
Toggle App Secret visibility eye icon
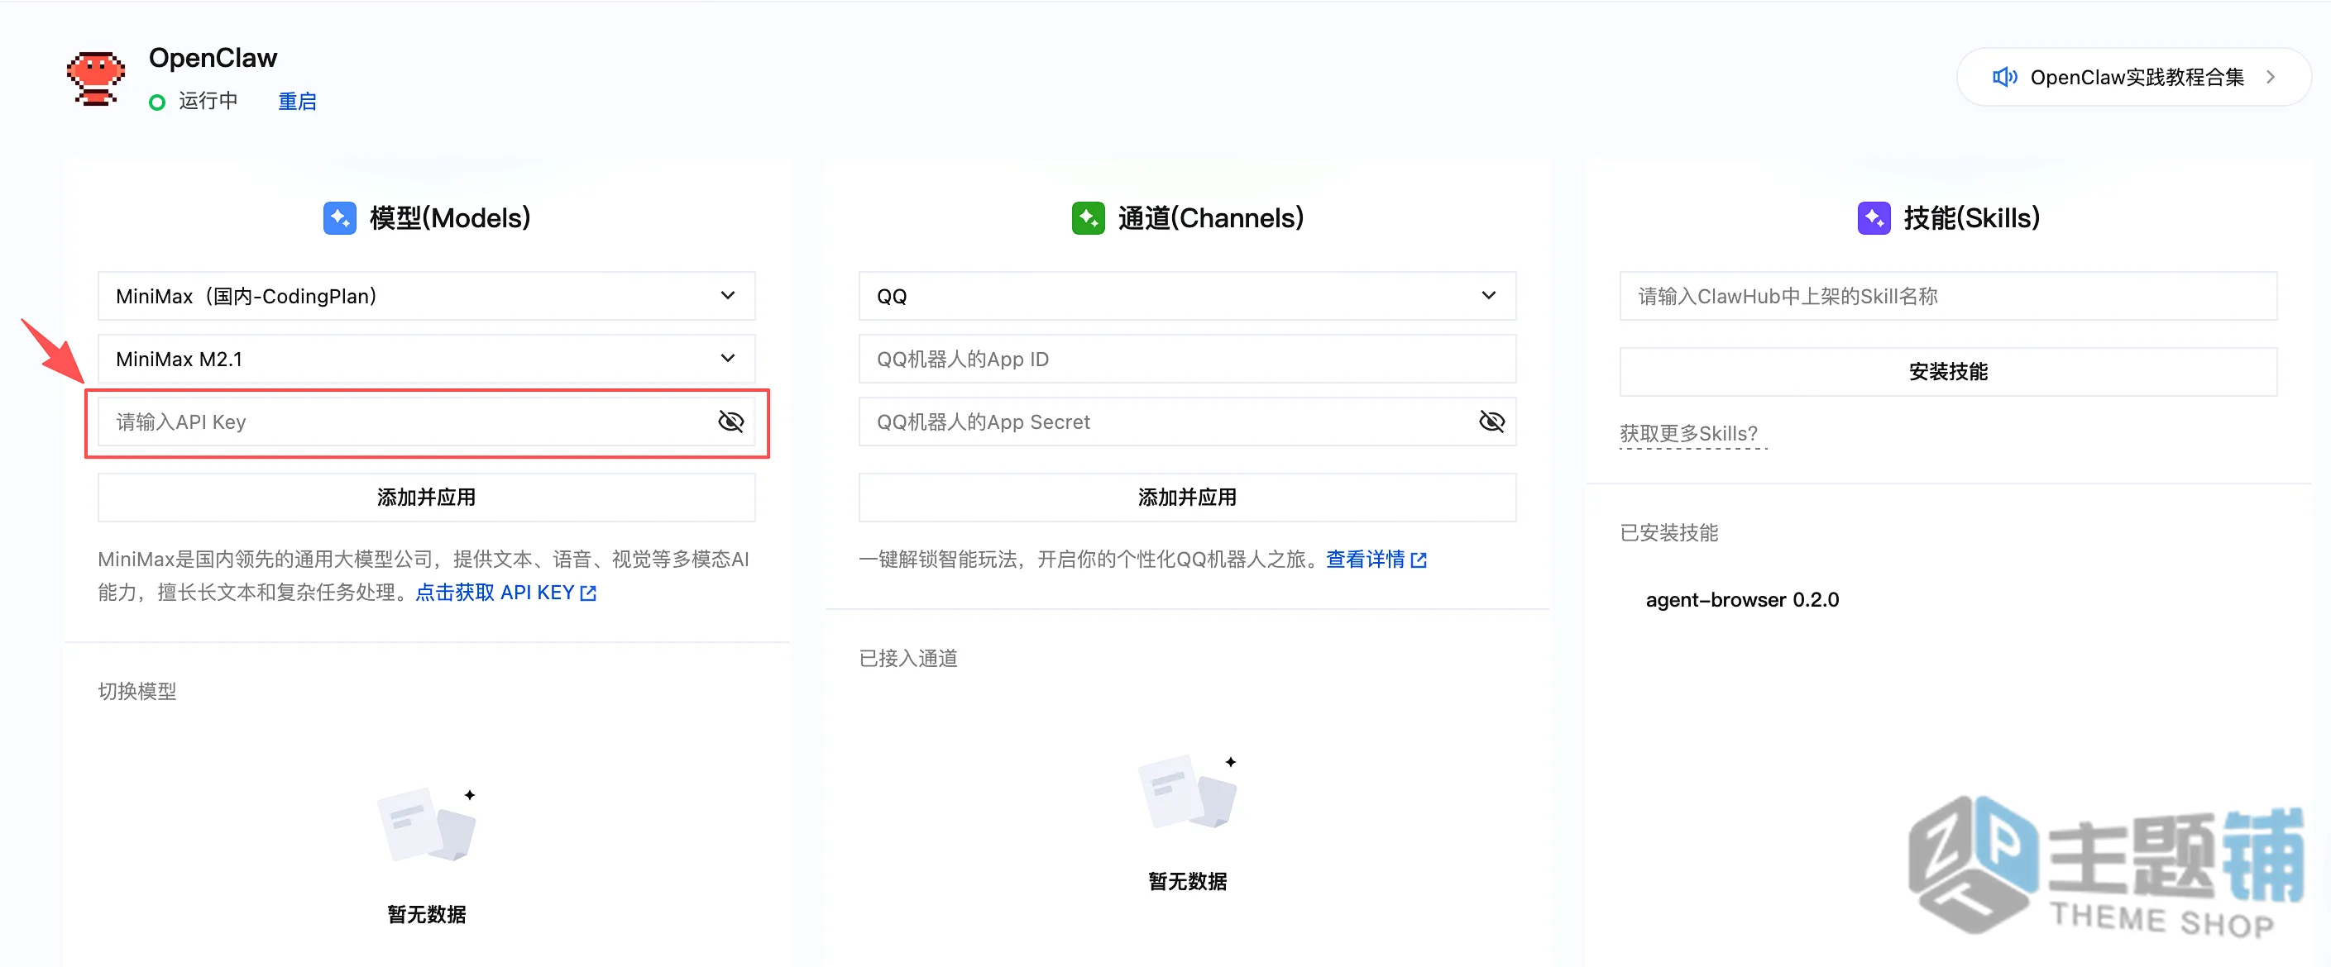(1492, 422)
